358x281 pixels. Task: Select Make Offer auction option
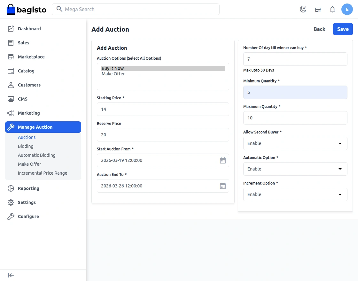(x=113, y=74)
